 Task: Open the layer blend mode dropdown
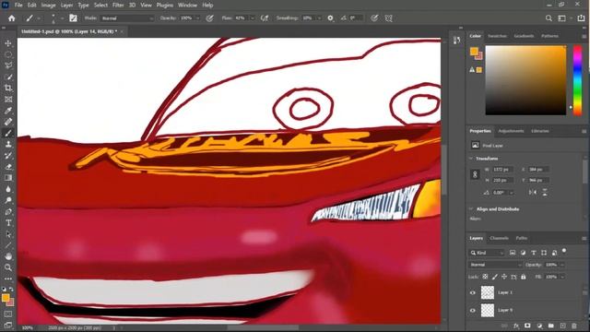click(x=495, y=265)
